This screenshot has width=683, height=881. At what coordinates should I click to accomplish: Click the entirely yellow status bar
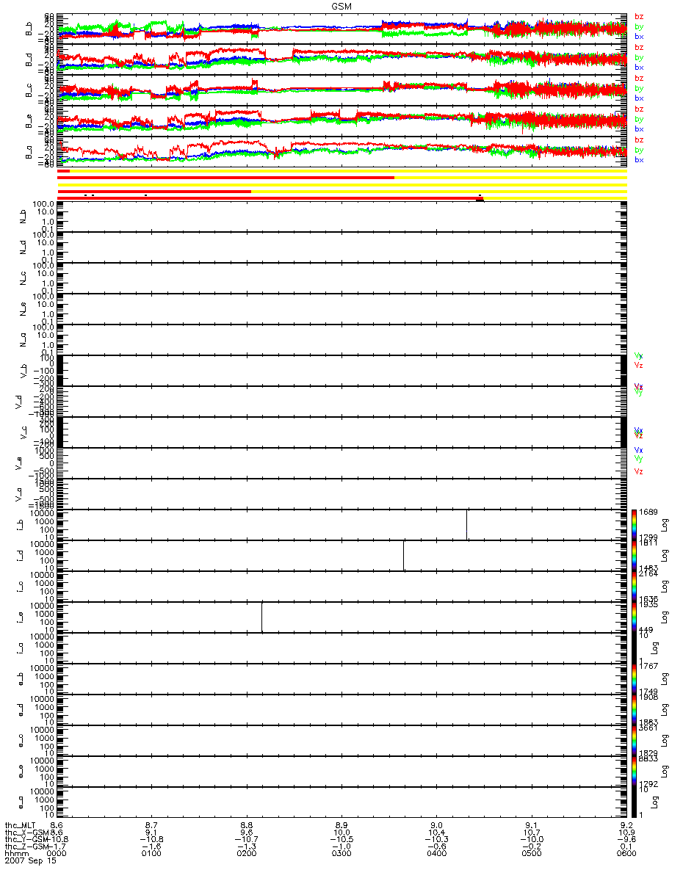(341, 184)
